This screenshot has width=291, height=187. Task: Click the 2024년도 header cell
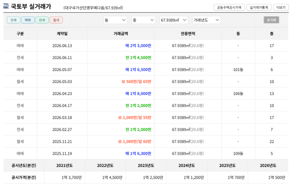click(x=187, y=166)
